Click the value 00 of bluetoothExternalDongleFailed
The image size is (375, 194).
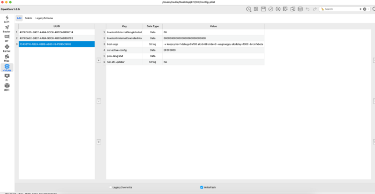coord(213,32)
